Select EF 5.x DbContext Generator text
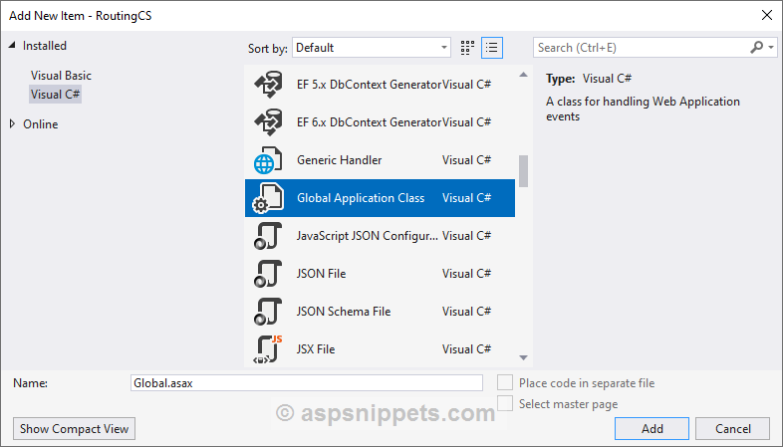783x447 pixels. coord(369,85)
